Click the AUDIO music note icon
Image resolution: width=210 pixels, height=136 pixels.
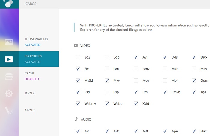point(76,119)
